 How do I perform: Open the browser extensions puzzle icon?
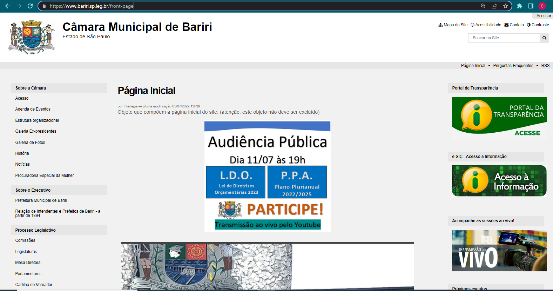520,6
